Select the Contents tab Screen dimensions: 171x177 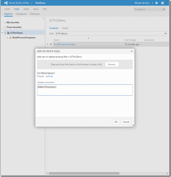pyautogui.click(x=54, y=28)
